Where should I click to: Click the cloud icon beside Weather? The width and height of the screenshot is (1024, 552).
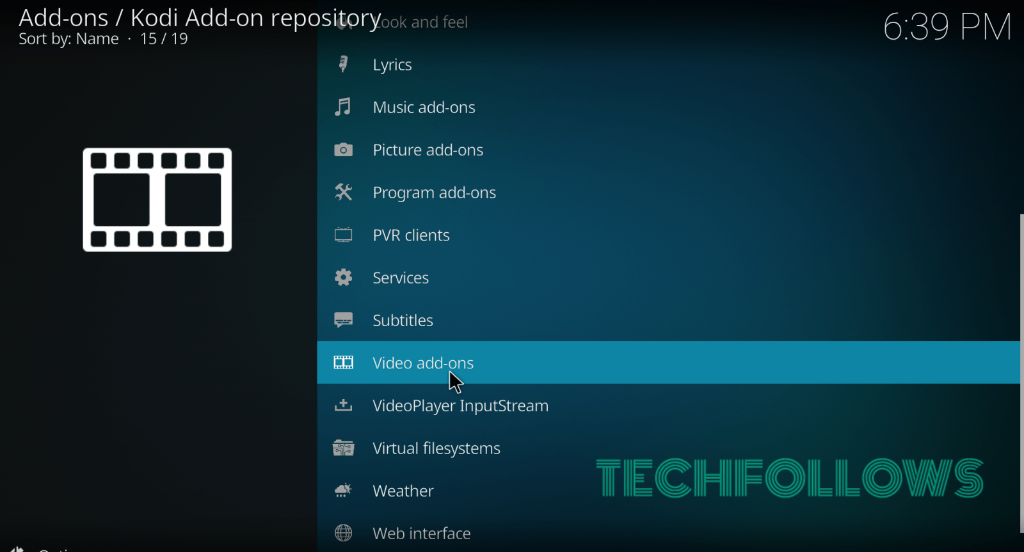pos(344,491)
